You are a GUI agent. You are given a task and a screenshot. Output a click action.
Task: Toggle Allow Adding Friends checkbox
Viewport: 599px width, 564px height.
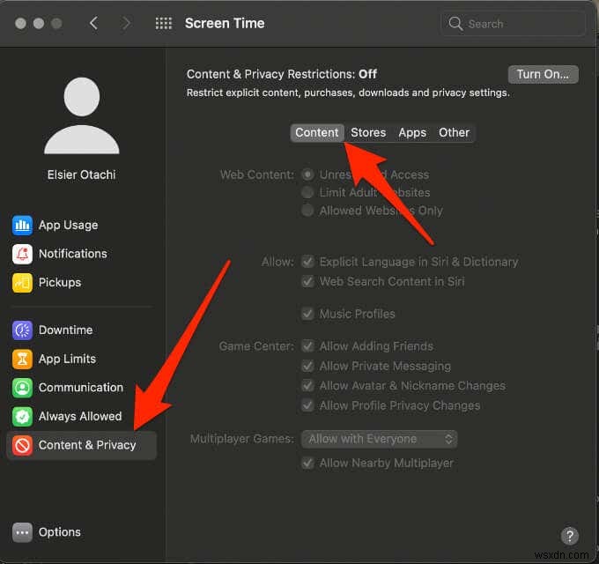tap(307, 346)
